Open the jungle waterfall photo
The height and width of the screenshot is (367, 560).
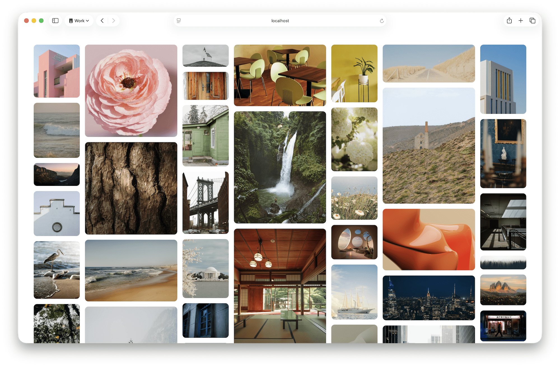coord(280,167)
